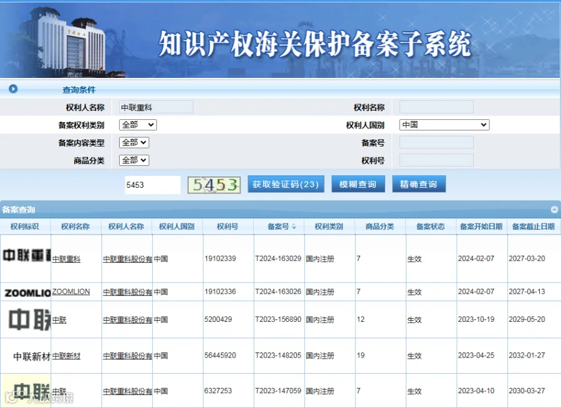Open the 商品分类 dropdown

134,160
